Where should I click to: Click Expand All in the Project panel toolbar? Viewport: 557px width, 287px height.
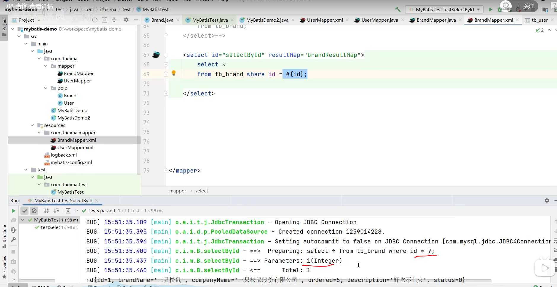click(x=105, y=20)
